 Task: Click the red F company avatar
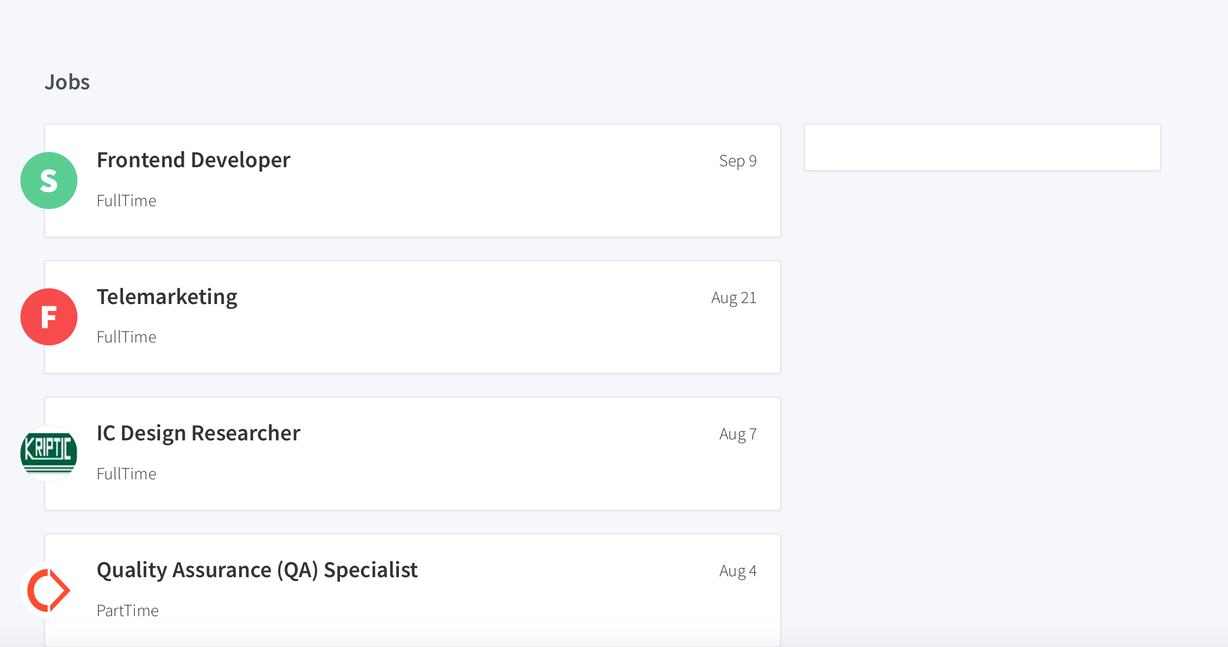pos(48,317)
